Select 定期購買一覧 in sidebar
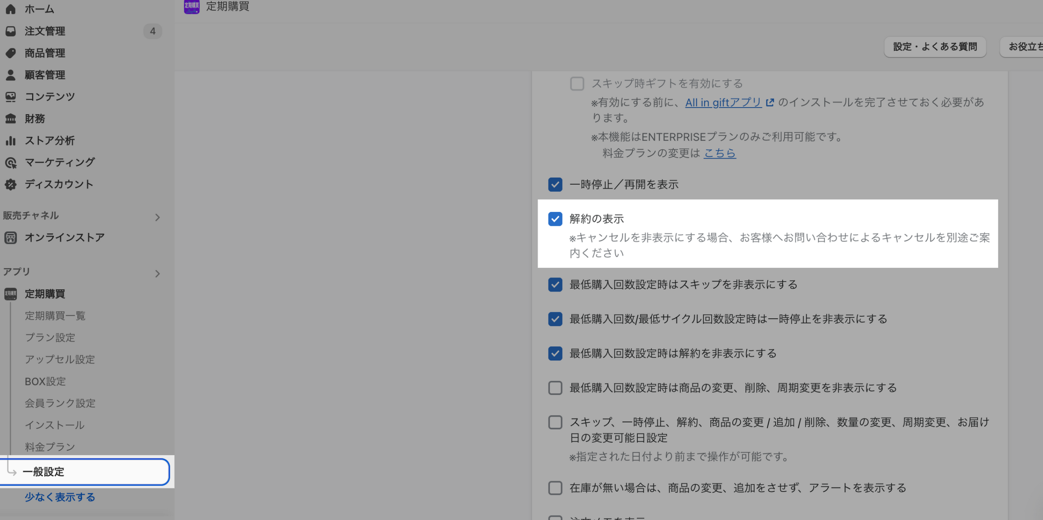The width and height of the screenshot is (1043, 520). (55, 315)
